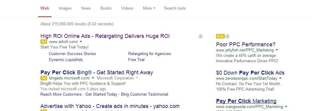Screen dimensions: 312x111
Task: Expand dropdown arrow next to www.adroll.com
Action: click(81, 42)
